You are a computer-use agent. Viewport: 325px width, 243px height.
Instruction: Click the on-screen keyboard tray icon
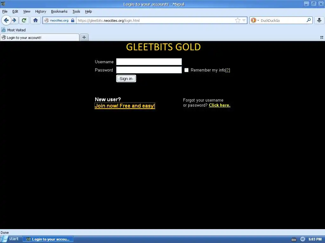tap(294, 239)
